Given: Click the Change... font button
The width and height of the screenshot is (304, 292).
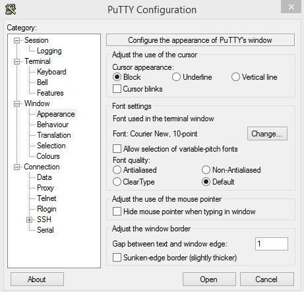Looking at the screenshot, I should (267, 134).
